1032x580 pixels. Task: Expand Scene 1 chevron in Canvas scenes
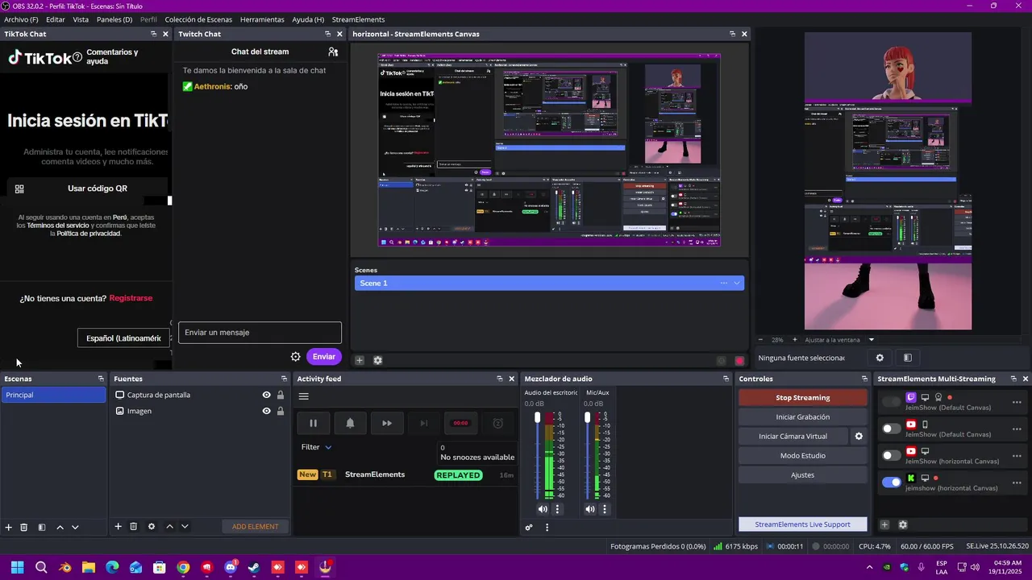[x=737, y=283]
